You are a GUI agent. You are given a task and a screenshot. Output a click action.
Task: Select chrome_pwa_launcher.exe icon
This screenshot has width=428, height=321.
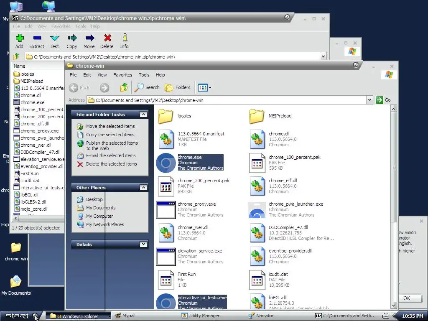pos(257,210)
